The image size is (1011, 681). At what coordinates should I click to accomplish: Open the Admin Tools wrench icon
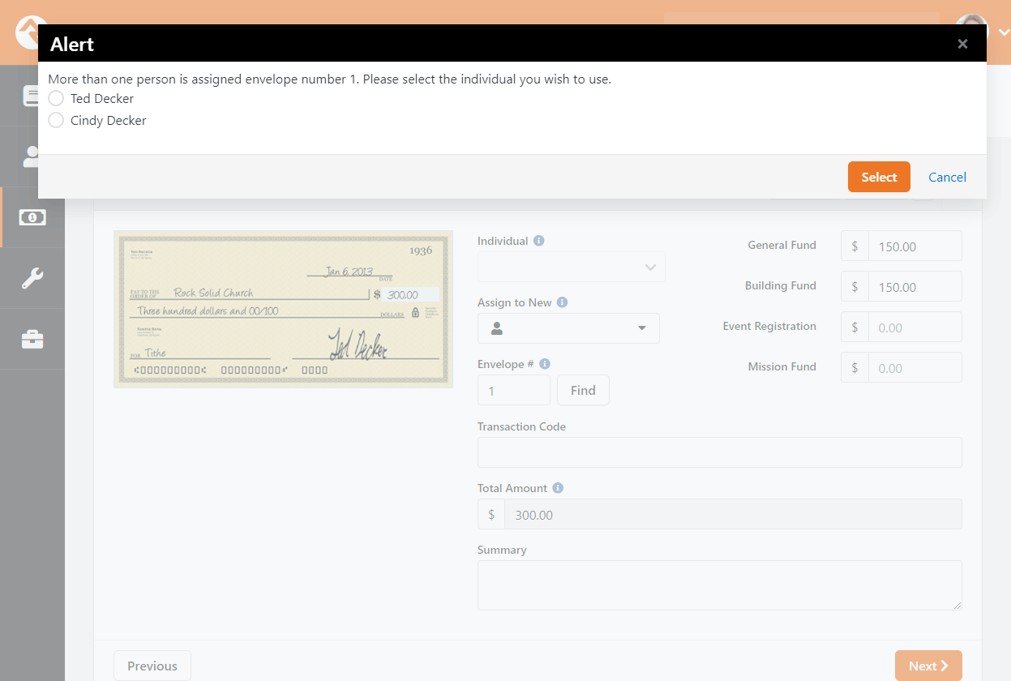[x=32, y=278]
